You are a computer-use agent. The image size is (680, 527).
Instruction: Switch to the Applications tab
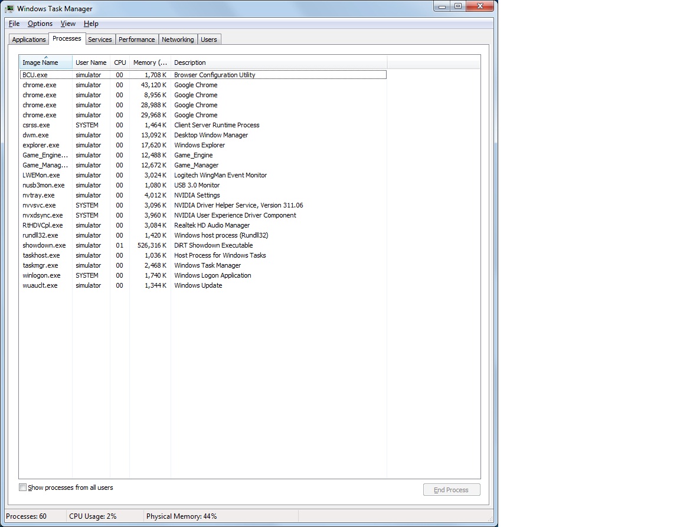click(28, 39)
